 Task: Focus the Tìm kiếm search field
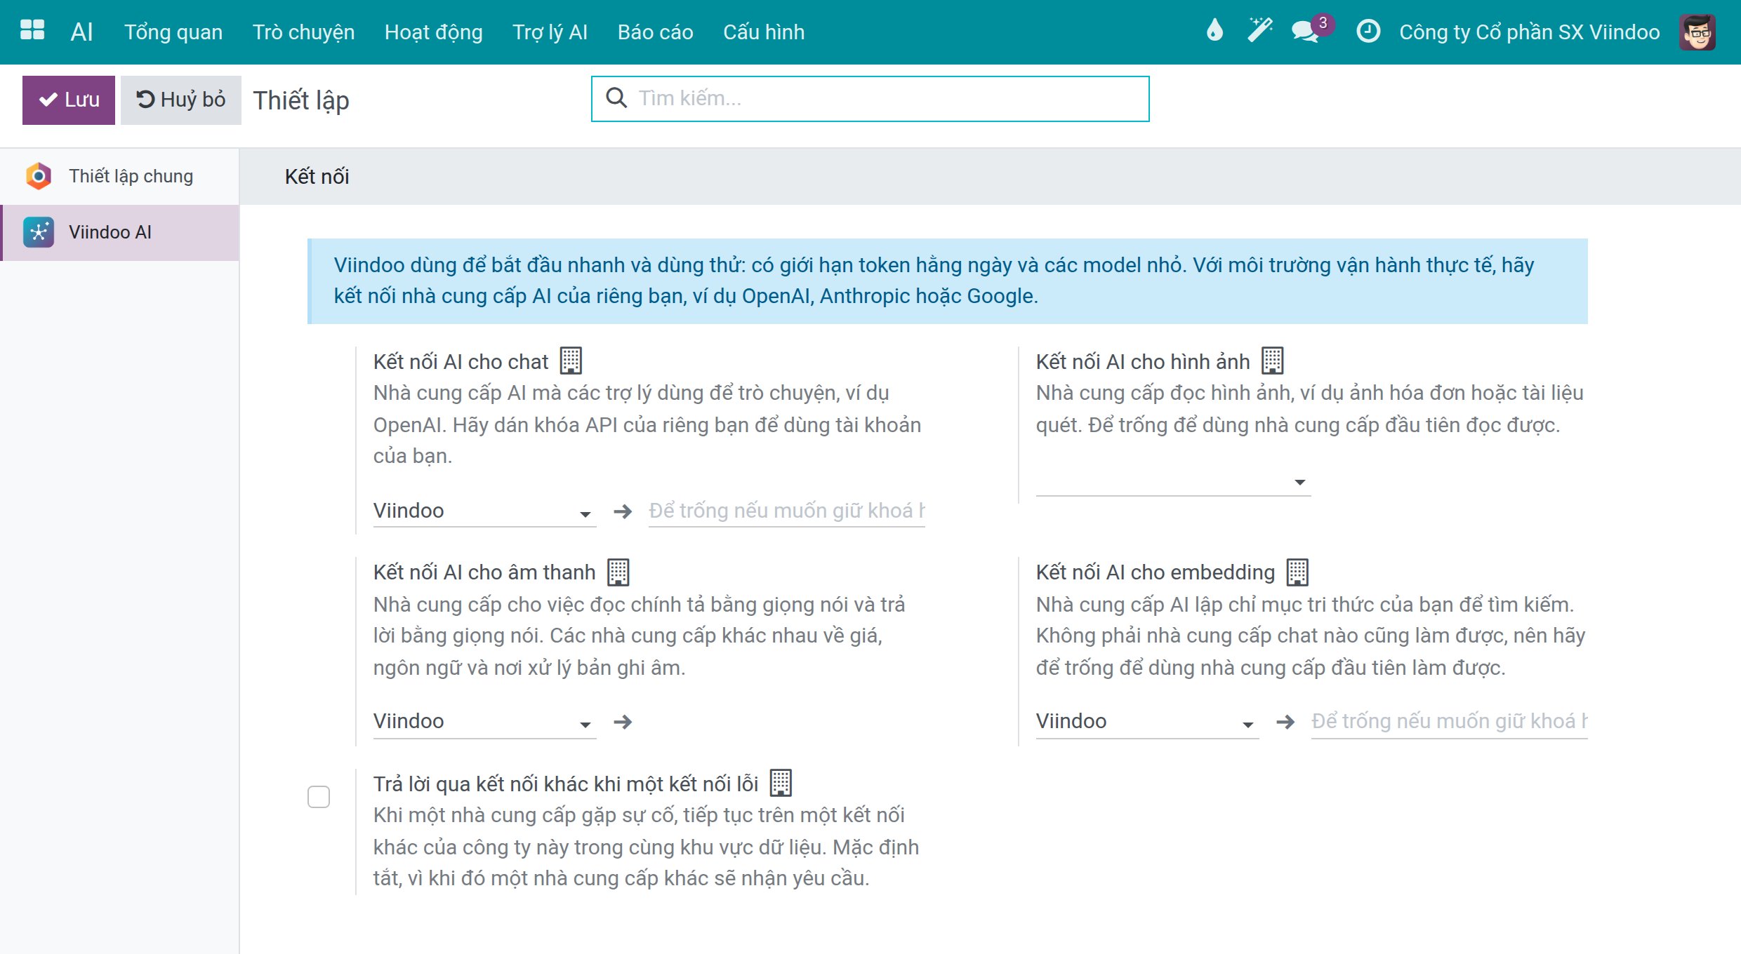pyautogui.click(x=870, y=99)
